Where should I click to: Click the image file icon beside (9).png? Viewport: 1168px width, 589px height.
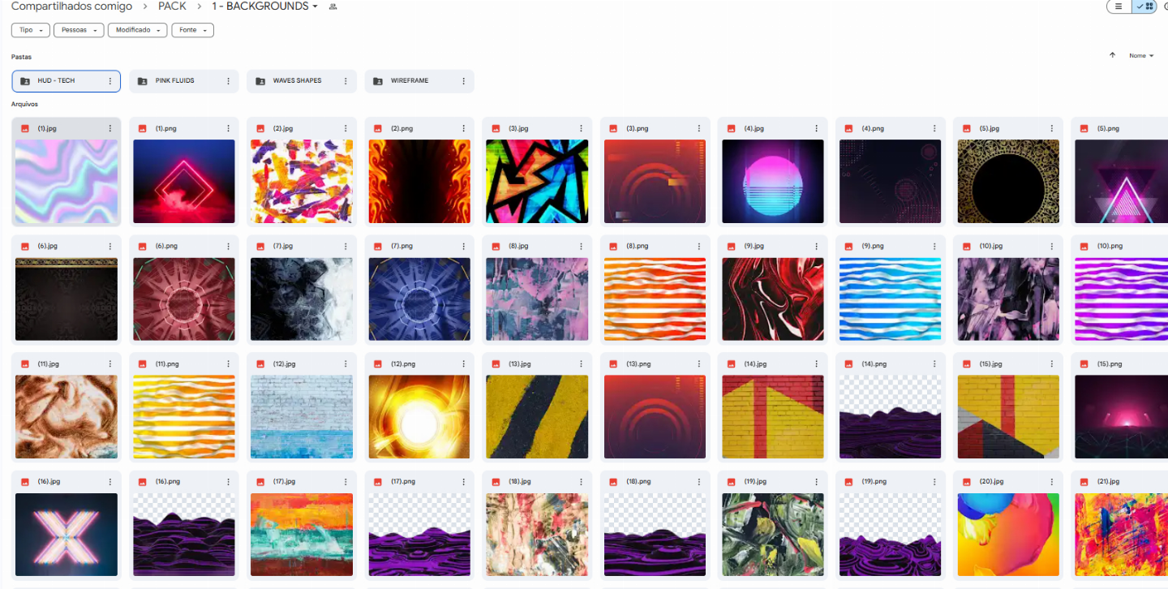[x=849, y=246]
